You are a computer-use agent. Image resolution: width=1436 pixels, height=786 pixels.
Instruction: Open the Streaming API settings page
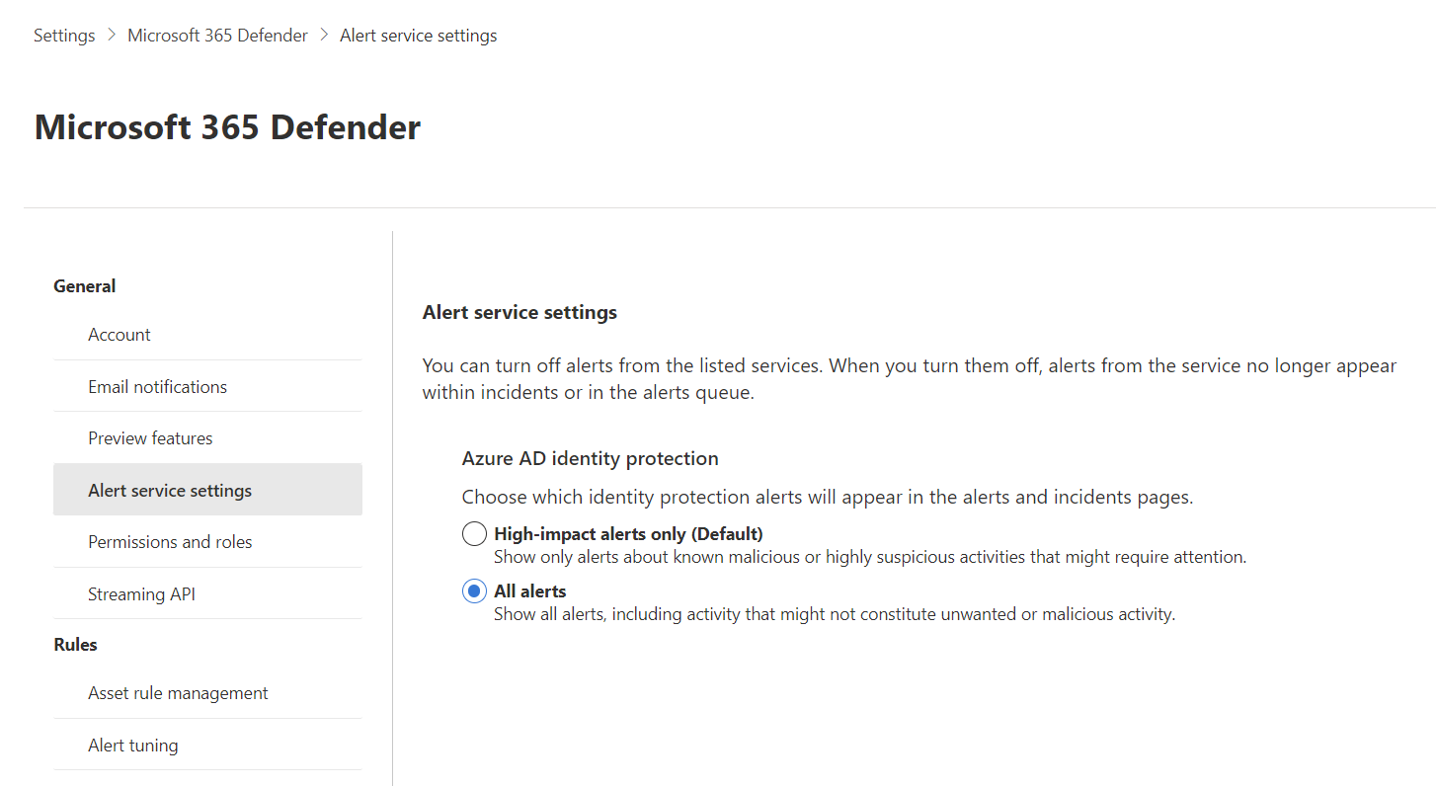141,592
